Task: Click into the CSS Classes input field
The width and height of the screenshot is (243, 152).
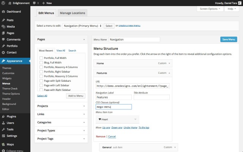Action: point(114,107)
